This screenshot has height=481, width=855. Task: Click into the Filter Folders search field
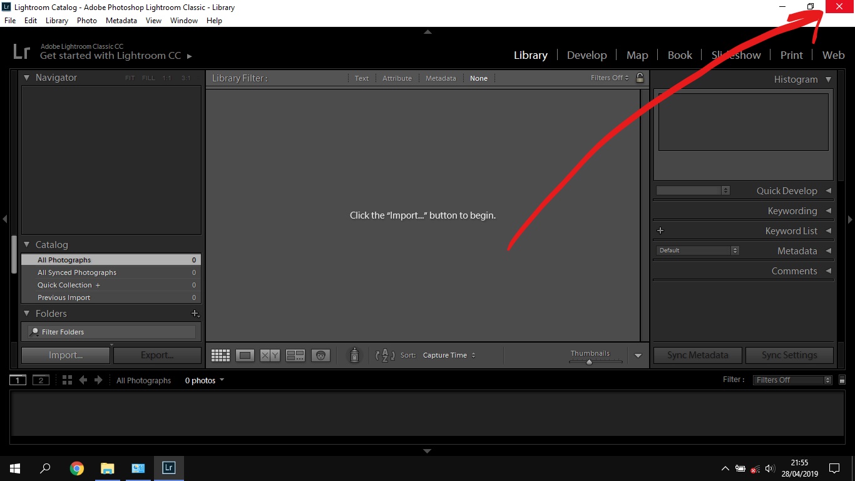coord(113,332)
